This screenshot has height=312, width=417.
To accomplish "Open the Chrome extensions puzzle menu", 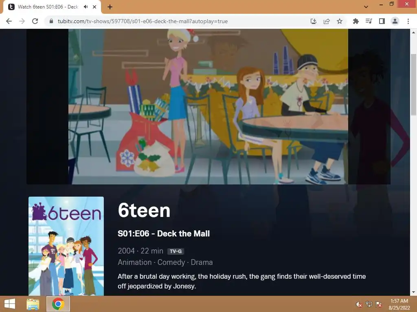I will point(356,21).
